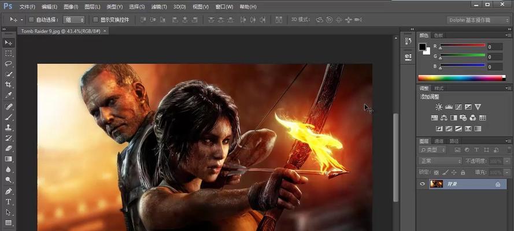The height and width of the screenshot is (231, 514).
Task: Open the Color panel flyout menu
Action: pos(508,35)
